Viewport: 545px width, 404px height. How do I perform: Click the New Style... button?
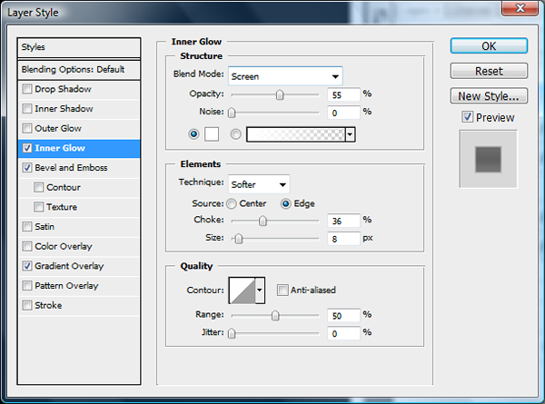pos(489,95)
